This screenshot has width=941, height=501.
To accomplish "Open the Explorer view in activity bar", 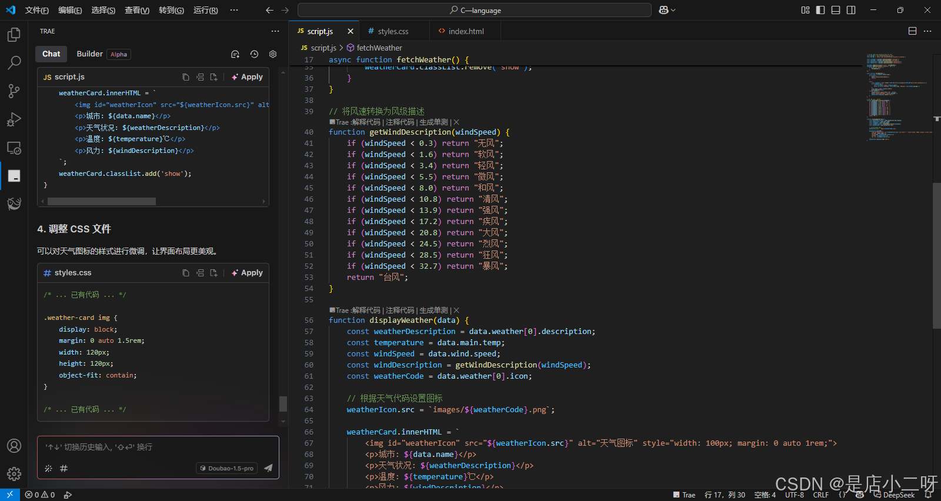I will 14,35.
